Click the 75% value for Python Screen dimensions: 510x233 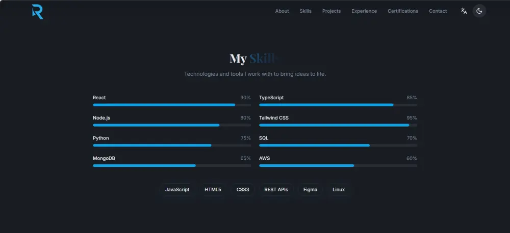tap(246, 138)
